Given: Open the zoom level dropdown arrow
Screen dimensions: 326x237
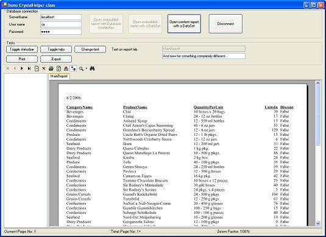Looking at the screenshot, I should 87,68.
